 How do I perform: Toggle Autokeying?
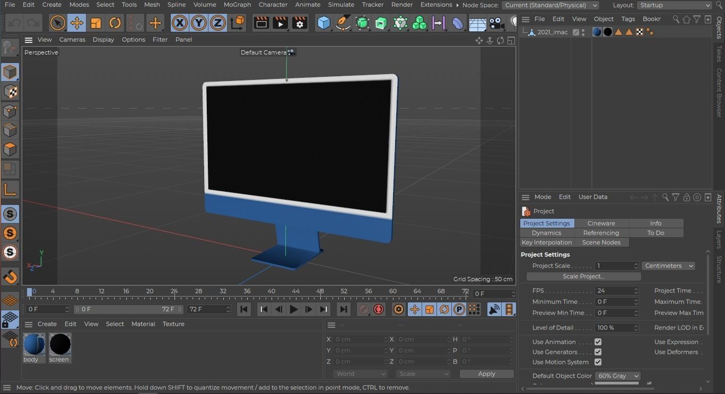(379, 309)
